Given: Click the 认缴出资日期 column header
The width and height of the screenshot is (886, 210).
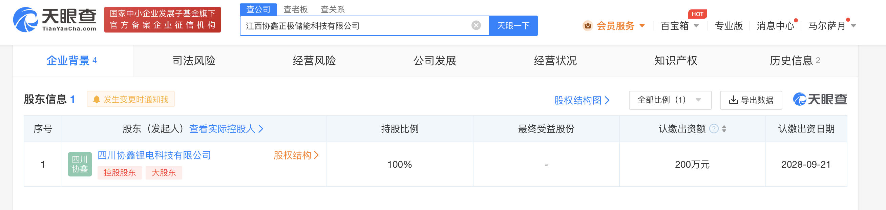Looking at the screenshot, I should tap(806, 129).
